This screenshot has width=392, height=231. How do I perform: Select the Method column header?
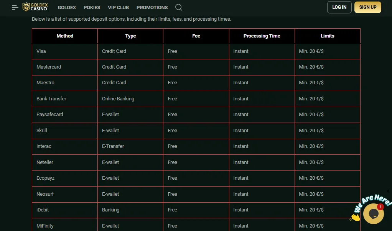[65, 36]
